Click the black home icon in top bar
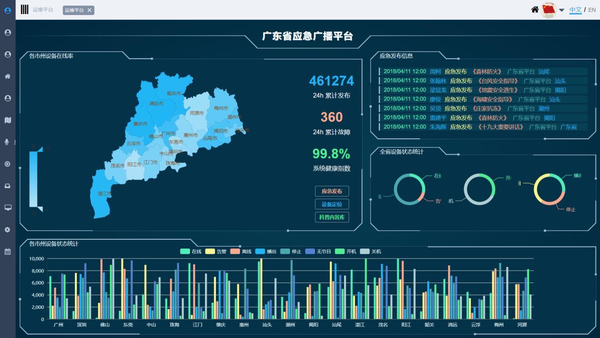The height and width of the screenshot is (338, 600). [535, 10]
